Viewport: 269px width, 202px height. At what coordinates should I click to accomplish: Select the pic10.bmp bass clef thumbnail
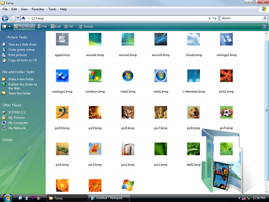point(62,112)
